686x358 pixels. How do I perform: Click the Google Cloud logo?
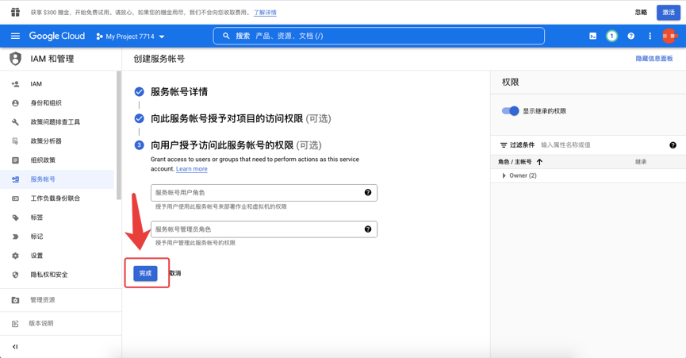point(57,36)
